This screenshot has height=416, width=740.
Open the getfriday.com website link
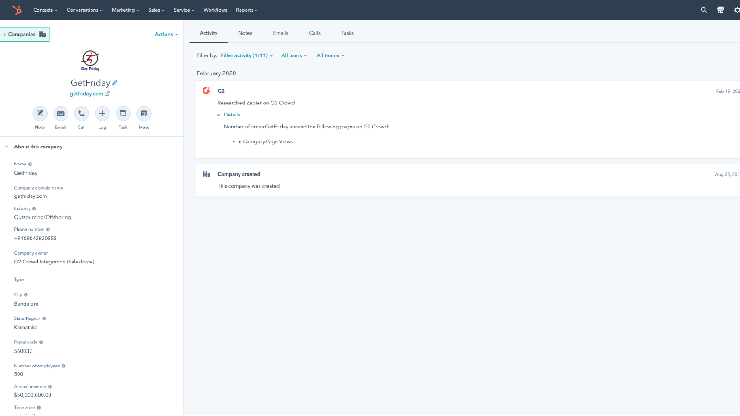(90, 94)
